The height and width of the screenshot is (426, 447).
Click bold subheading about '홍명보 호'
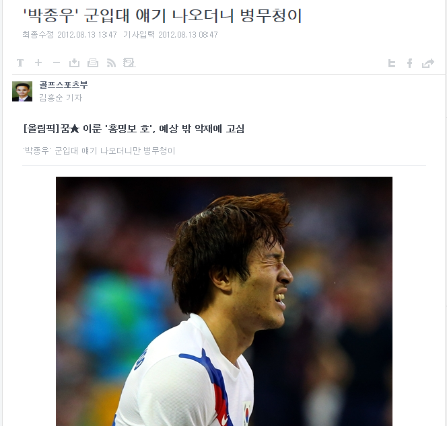point(134,129)
